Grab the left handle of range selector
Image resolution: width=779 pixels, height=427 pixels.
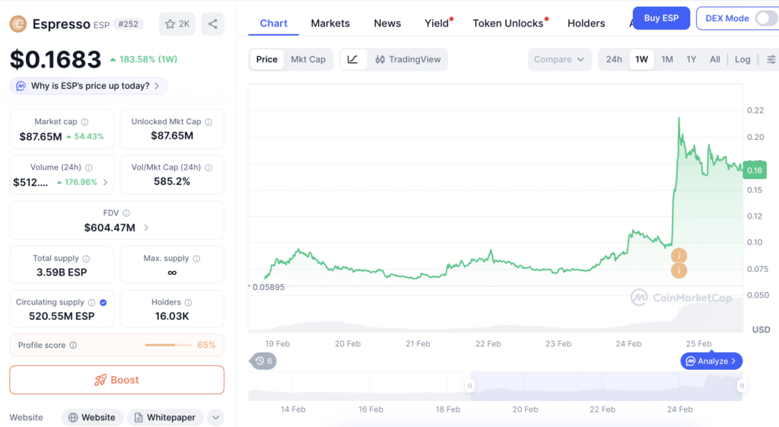point(469,386)
